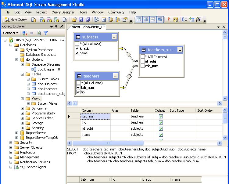Expand the Programmability node
The image size is (229, 184).
click(x=22, y=113)
